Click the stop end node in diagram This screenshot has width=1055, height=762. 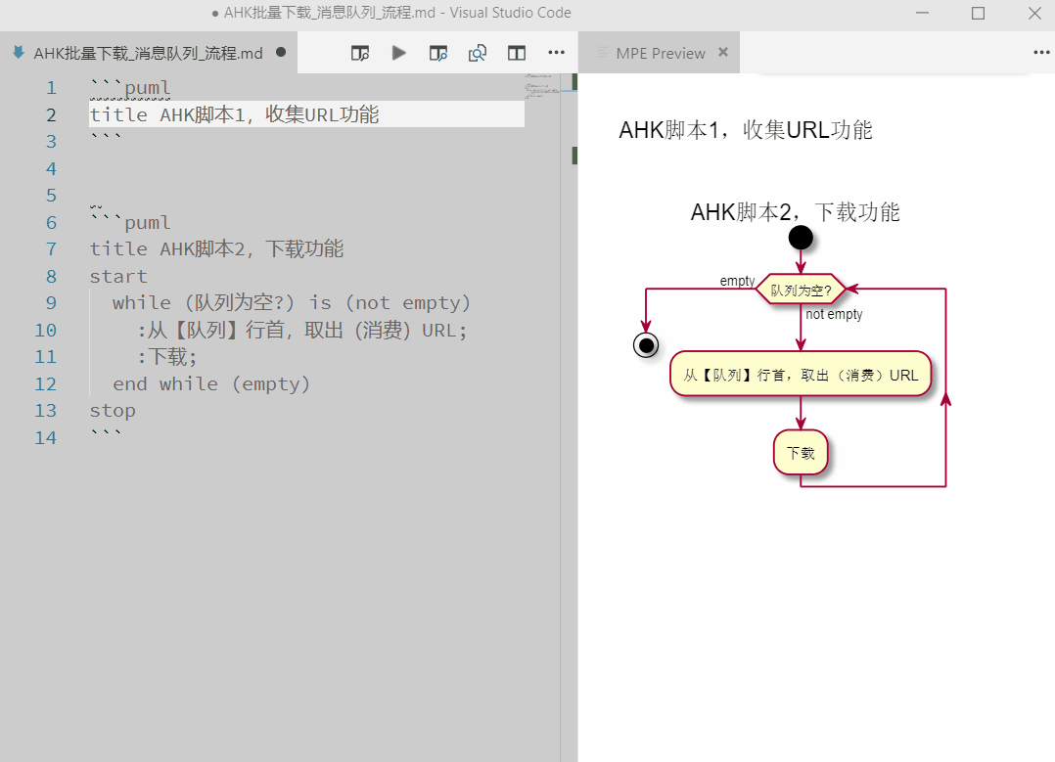[x=646, y=345]
